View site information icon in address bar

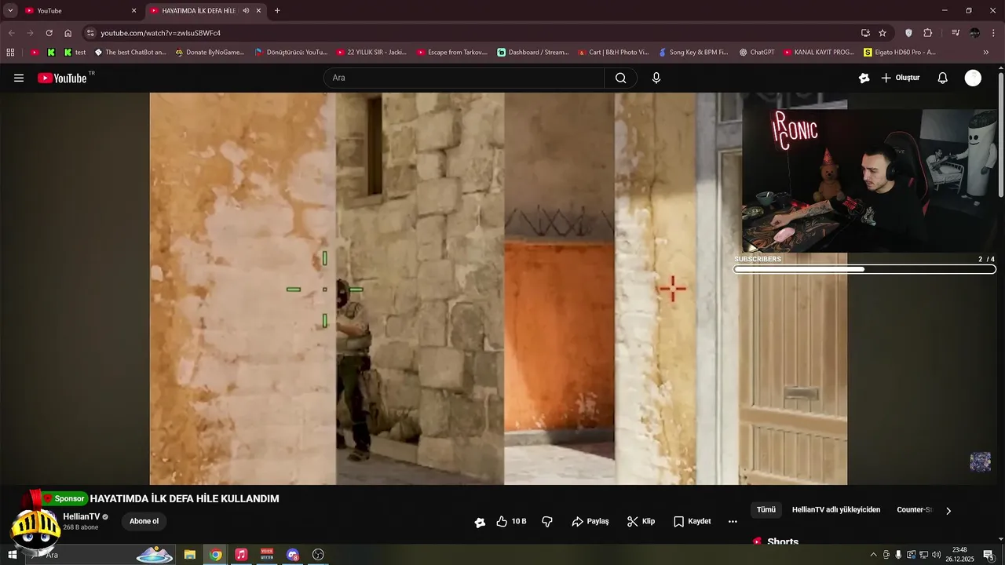tap(90, 33)
